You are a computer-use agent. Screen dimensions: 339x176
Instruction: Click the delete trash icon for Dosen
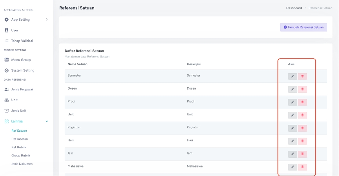point(302,89)
